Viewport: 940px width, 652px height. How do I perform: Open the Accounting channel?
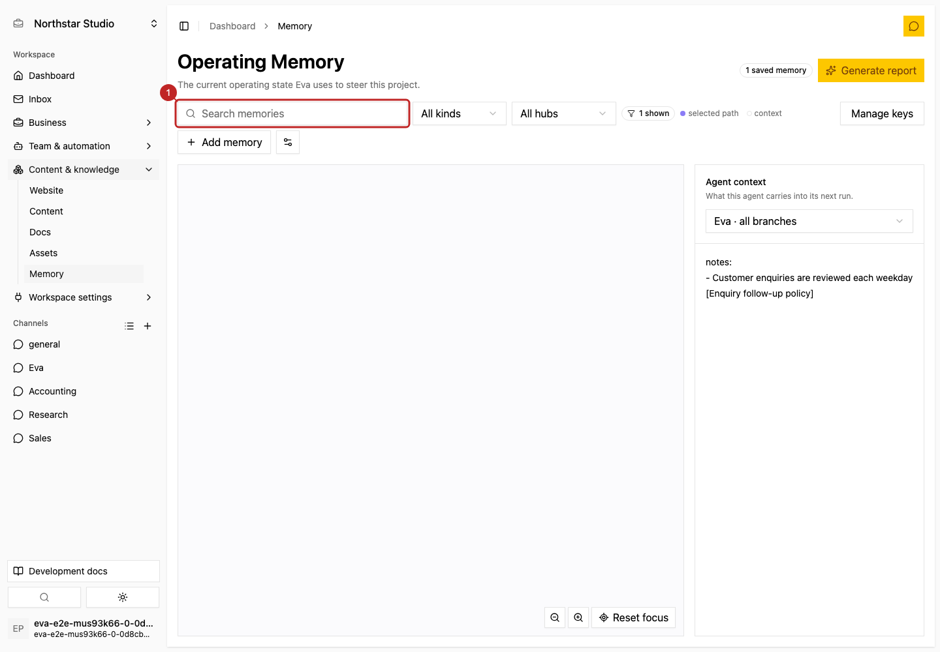[84, 391]
